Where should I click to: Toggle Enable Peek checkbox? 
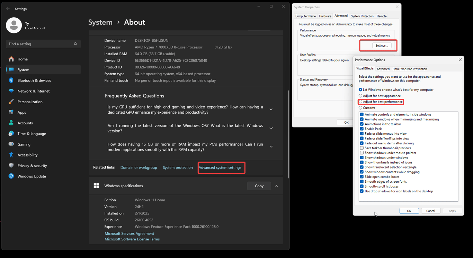pyautogui.click(x=362, y=129)
